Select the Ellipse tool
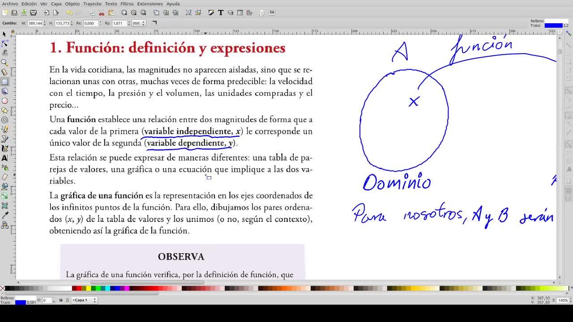 click(4, 101)
